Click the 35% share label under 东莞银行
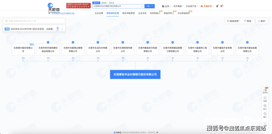This screenshot has width=272, height=134. (x=23, y=58)
